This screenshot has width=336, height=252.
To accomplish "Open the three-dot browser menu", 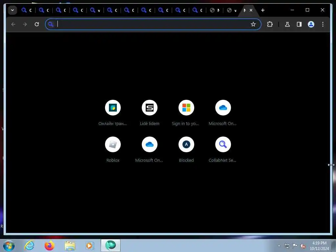I will click(x=323, y=24).
